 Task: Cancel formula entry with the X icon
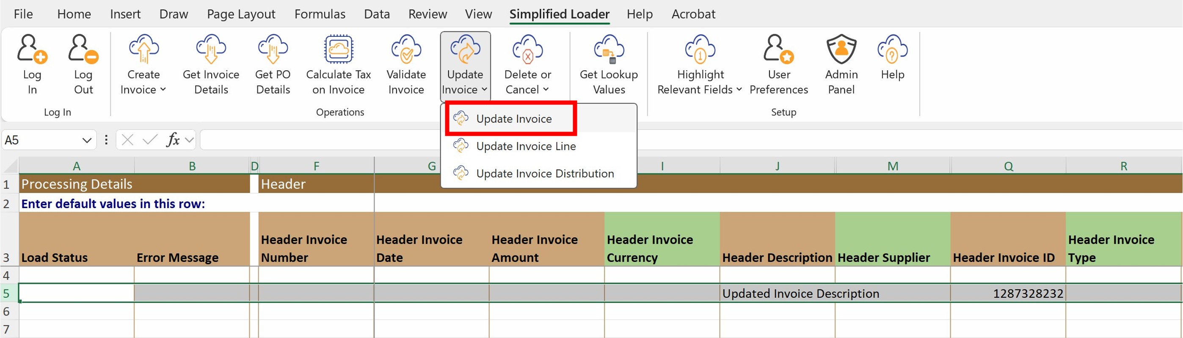pyautogui.click(x=128, y=140)
